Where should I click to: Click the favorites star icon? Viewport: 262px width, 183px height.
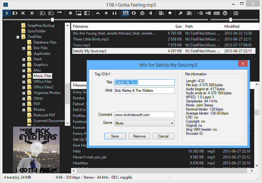coord(170,13)
